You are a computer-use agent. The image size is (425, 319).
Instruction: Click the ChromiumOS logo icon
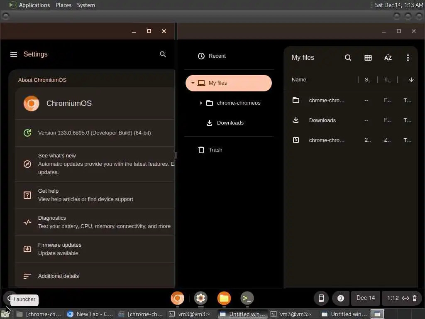click(x=32, y=103)
